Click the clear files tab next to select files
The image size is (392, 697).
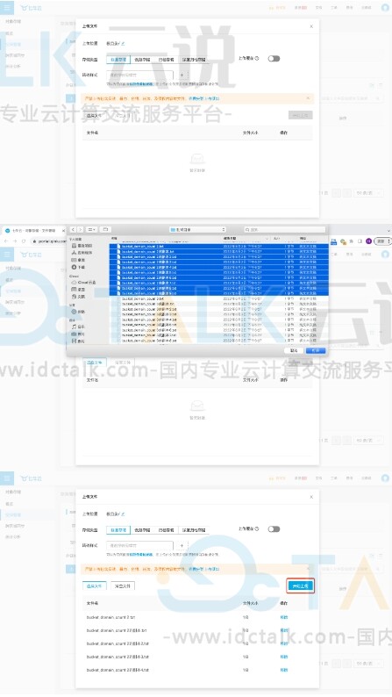click(123, 586)
